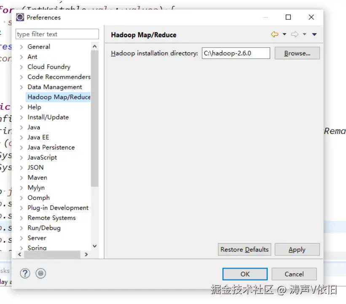Expand the Install/Update node

coord(21,117)
